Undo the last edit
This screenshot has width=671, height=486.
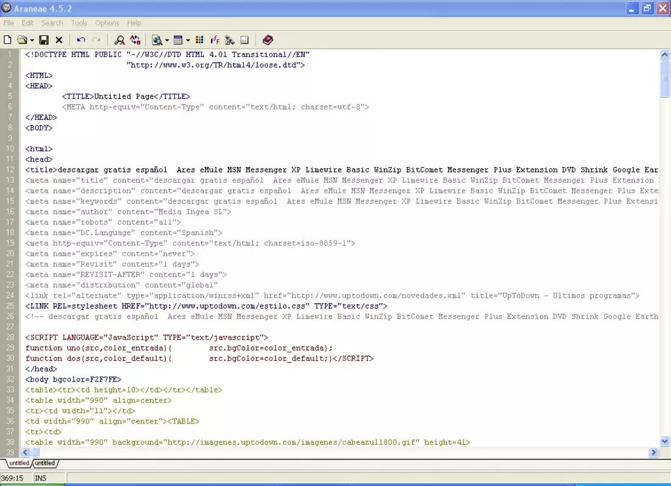81,39
